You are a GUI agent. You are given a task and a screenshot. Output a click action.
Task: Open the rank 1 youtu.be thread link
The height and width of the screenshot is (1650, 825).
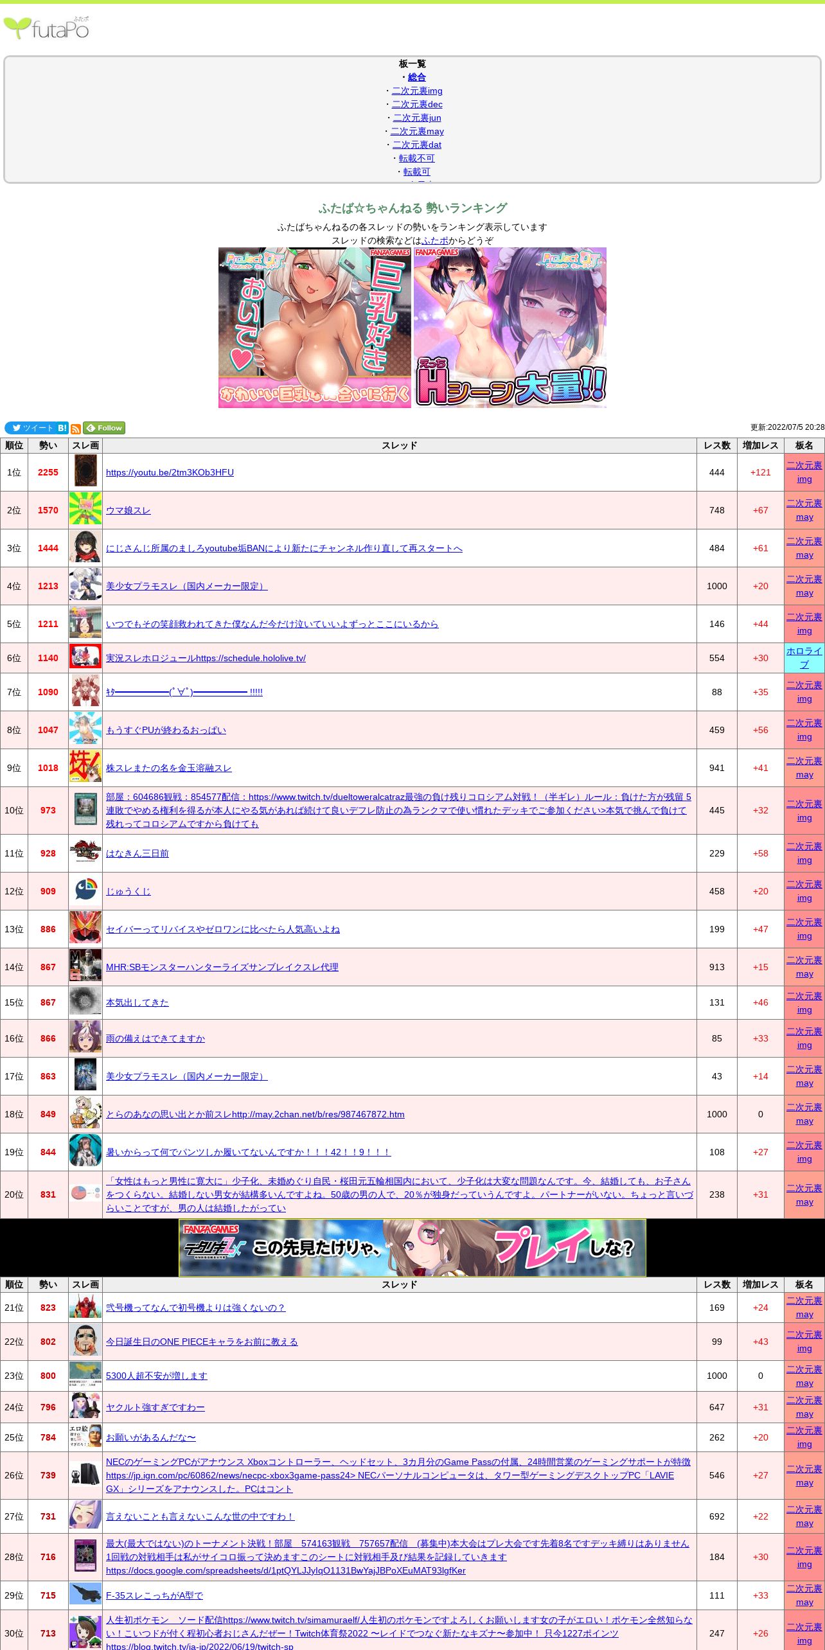coord(170,472)
